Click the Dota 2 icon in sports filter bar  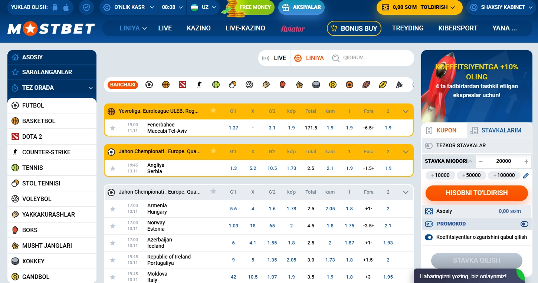tap(182, 85)
